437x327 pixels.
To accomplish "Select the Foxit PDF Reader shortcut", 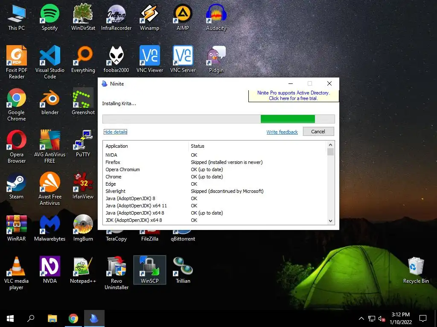I will click(17, 62).
